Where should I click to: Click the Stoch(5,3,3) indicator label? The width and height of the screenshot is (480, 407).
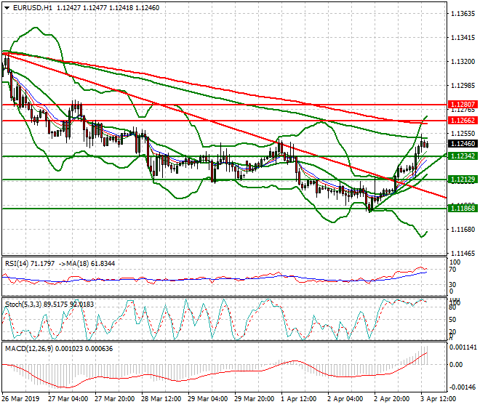pyautogui.click(x=23, y=304)
